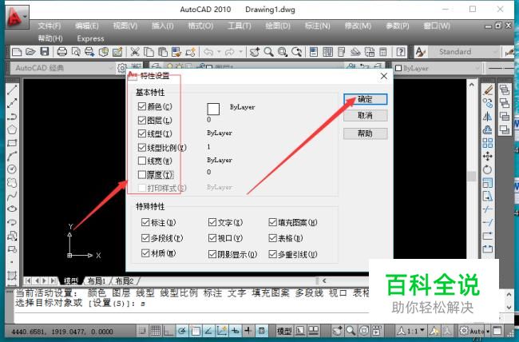
Task: Check the 线宽(W) checkbox
Action: pyautogui.click(x=142, y=161)
